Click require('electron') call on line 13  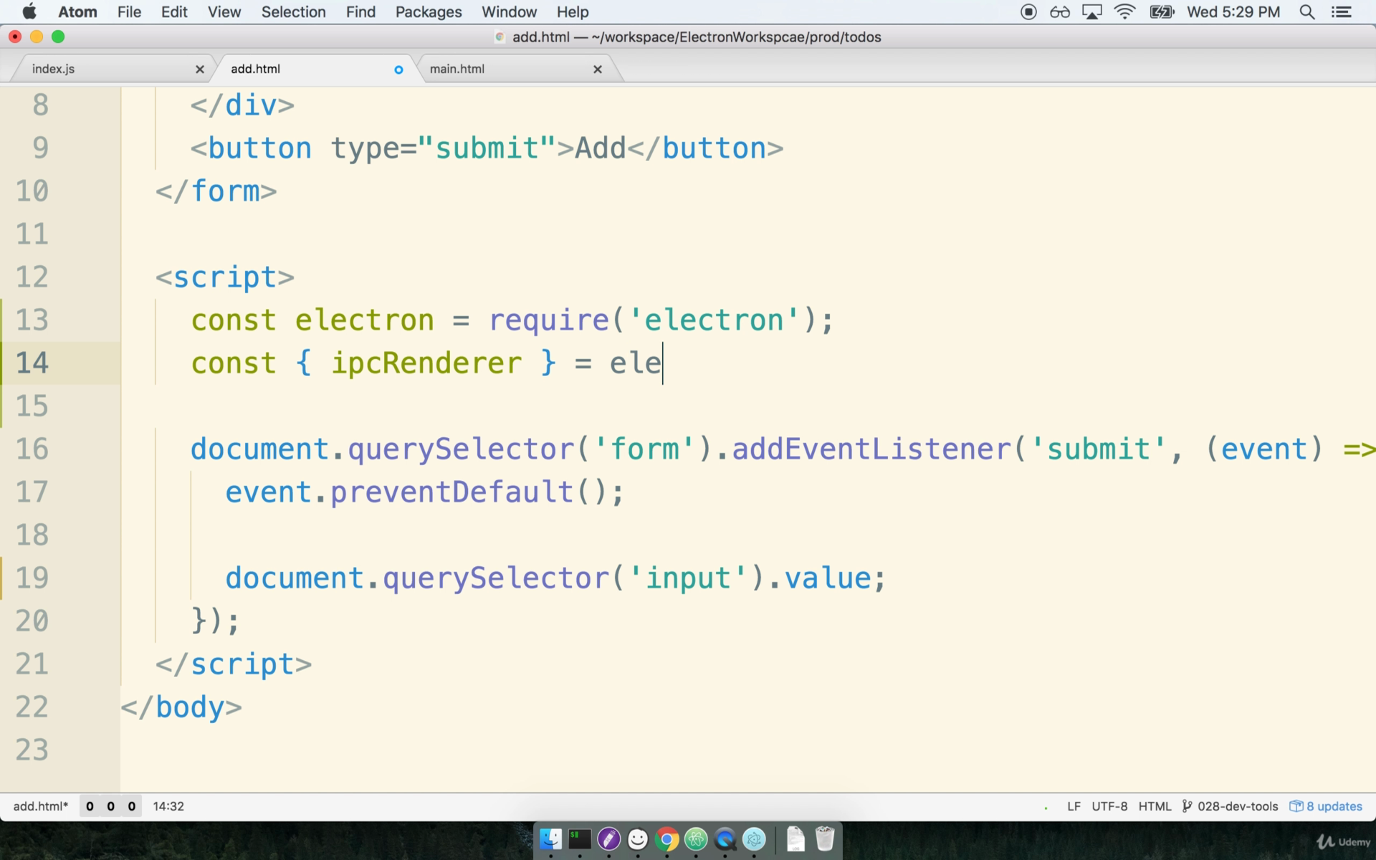(654, 320)
